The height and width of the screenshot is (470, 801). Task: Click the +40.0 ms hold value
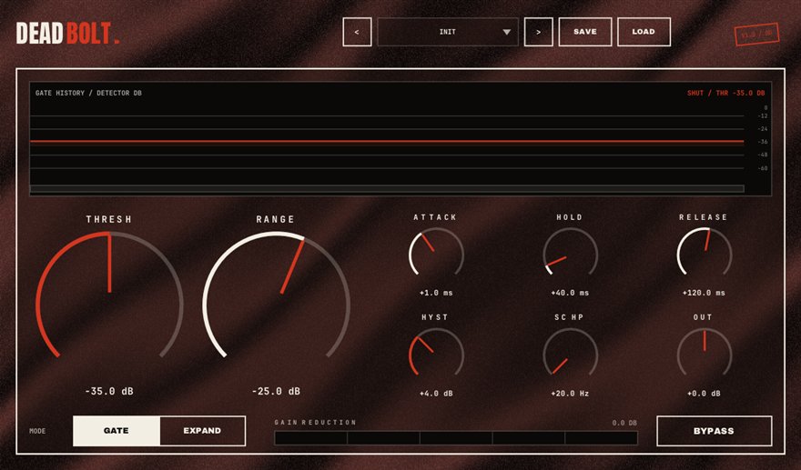tap(570, 293)
